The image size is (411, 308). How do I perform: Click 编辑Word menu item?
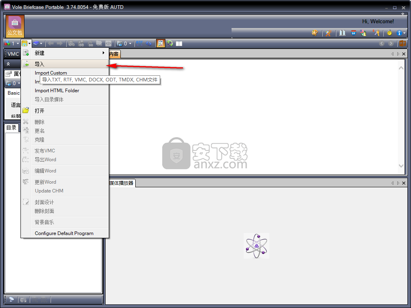pos(65,171)
